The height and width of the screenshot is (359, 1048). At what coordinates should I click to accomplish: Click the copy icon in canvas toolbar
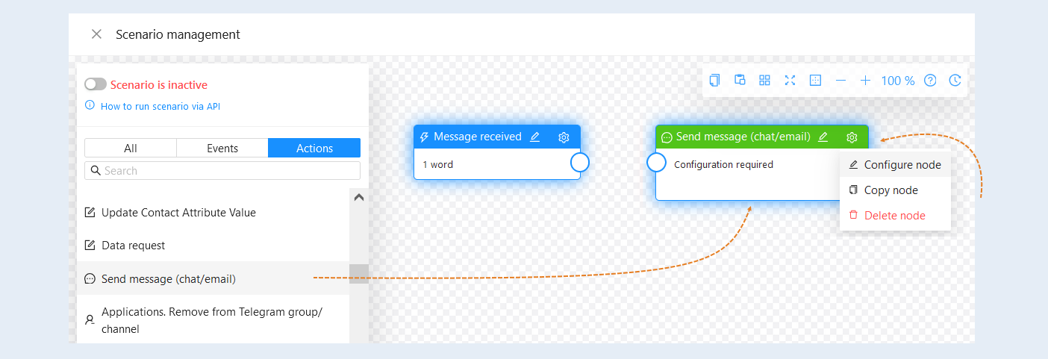click(x=715, y=81)
